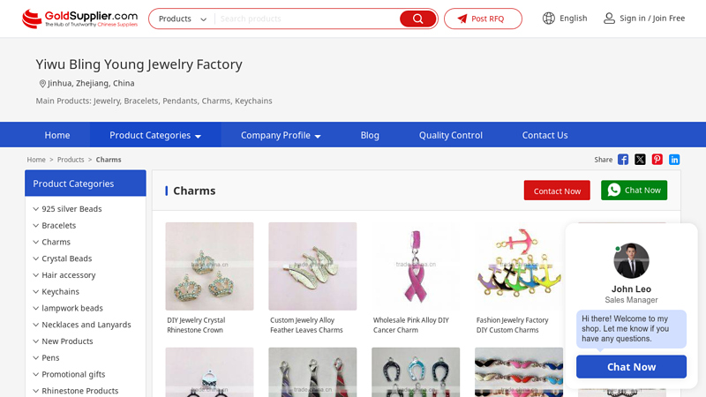The width and height of the screenshot is (706, 397).
Task: Select Rhinestone Products category
Action: tap(79, 391)
